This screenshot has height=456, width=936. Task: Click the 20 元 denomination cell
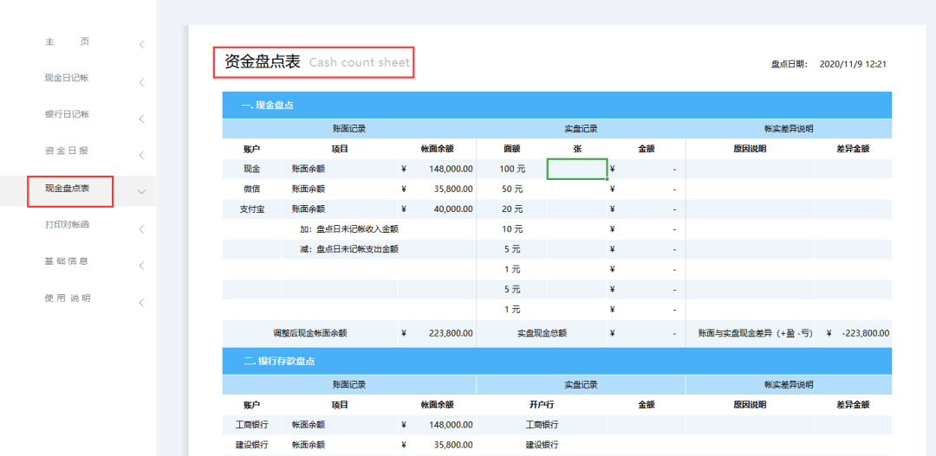tap(512, 209)
